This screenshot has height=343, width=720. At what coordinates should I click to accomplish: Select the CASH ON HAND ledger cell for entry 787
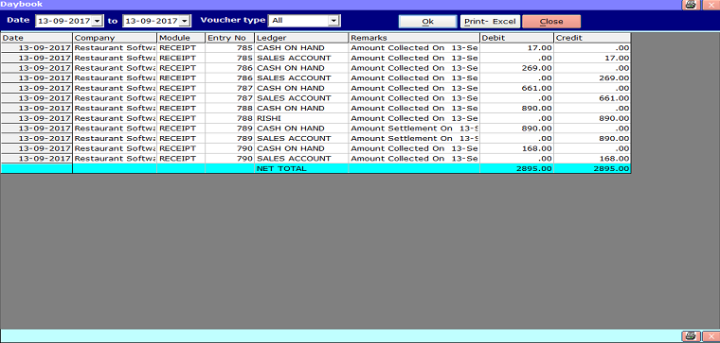[301, 88]
